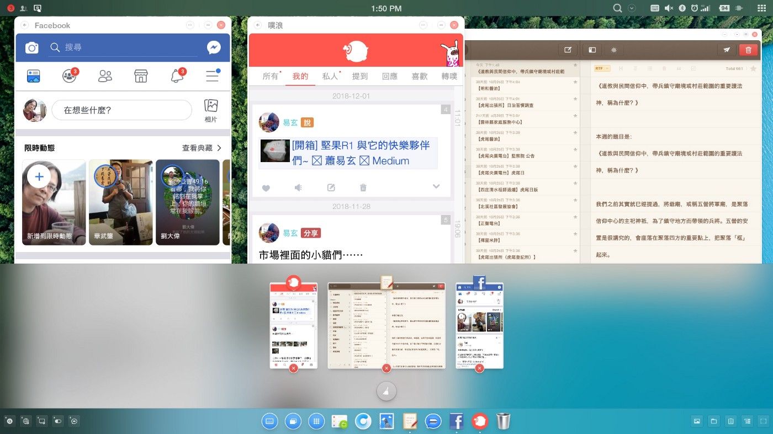The image size is (773, 434).
Task: Select the Facebook window thumbnail in switcher
Action: (x=479, y=325)
